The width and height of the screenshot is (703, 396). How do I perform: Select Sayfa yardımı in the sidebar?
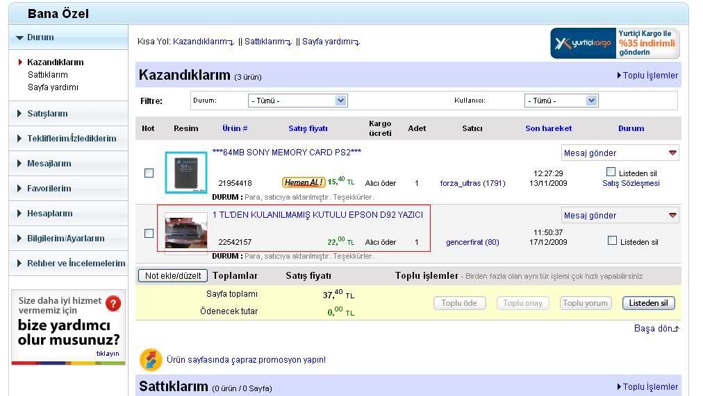(x=53, y=87)
